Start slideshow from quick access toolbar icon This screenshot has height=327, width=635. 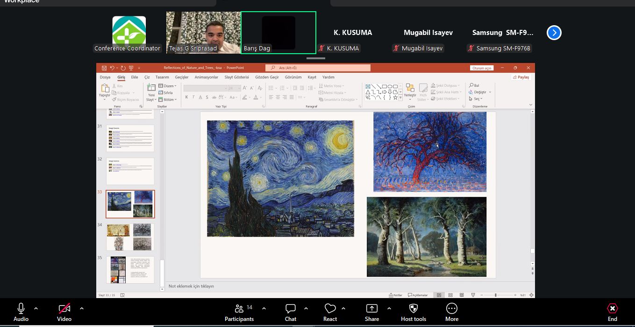coord(131,68)
